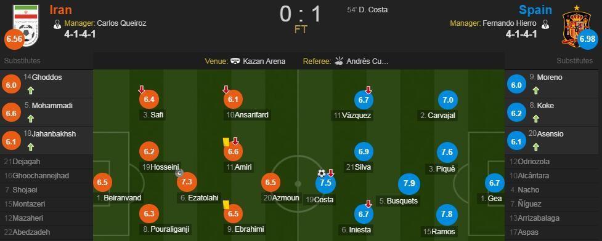Click the referee whistle icon
Viewport: 602px width, 241px height.
(x=339, y=61)
